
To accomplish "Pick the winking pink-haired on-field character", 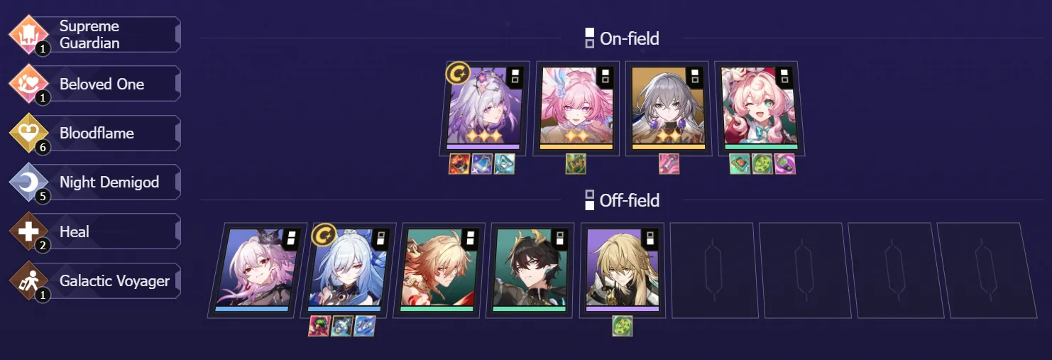I will click(x=759, y=108).
